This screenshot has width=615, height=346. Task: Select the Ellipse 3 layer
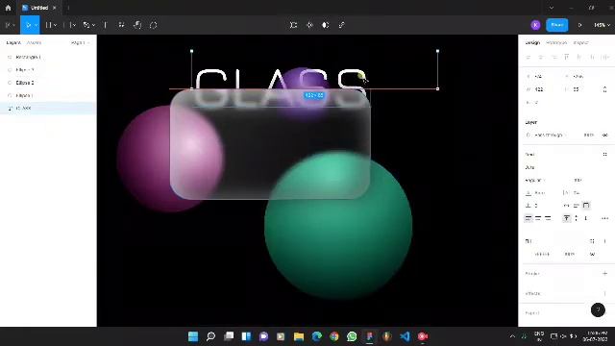pyautogui.click(x=48, y=70)
